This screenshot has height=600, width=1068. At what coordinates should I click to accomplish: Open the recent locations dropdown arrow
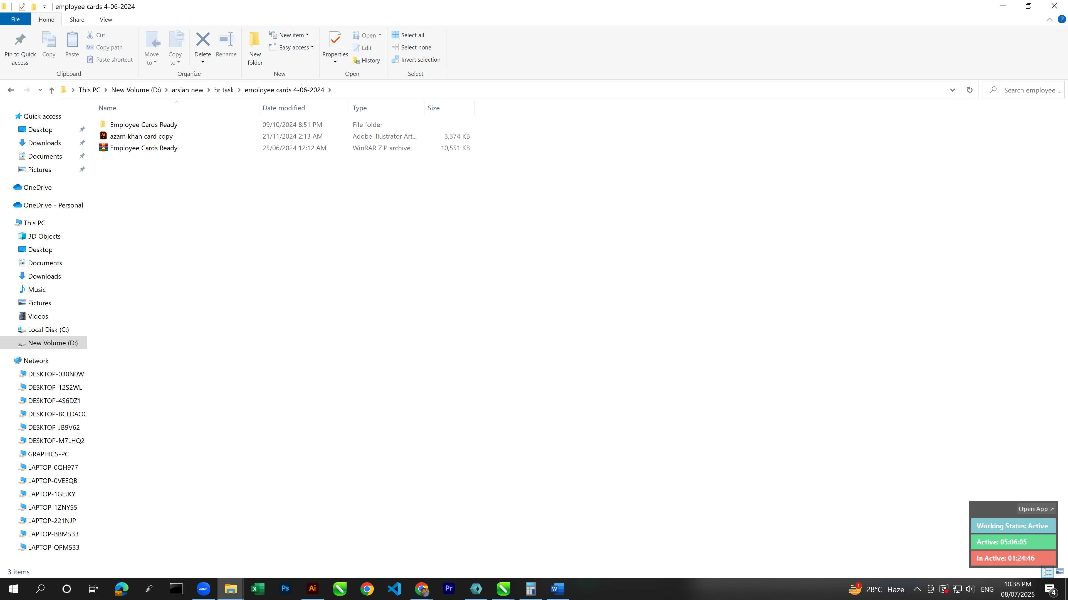pyautogui.click(x=40, y=90)
